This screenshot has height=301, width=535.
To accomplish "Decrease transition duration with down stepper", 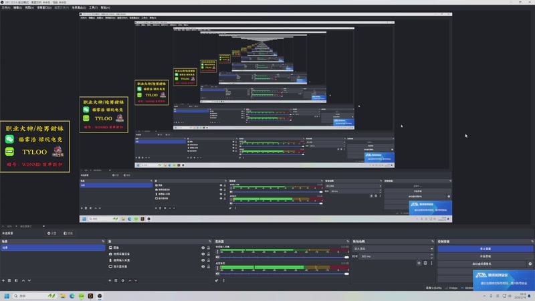I will click(431, 258).
